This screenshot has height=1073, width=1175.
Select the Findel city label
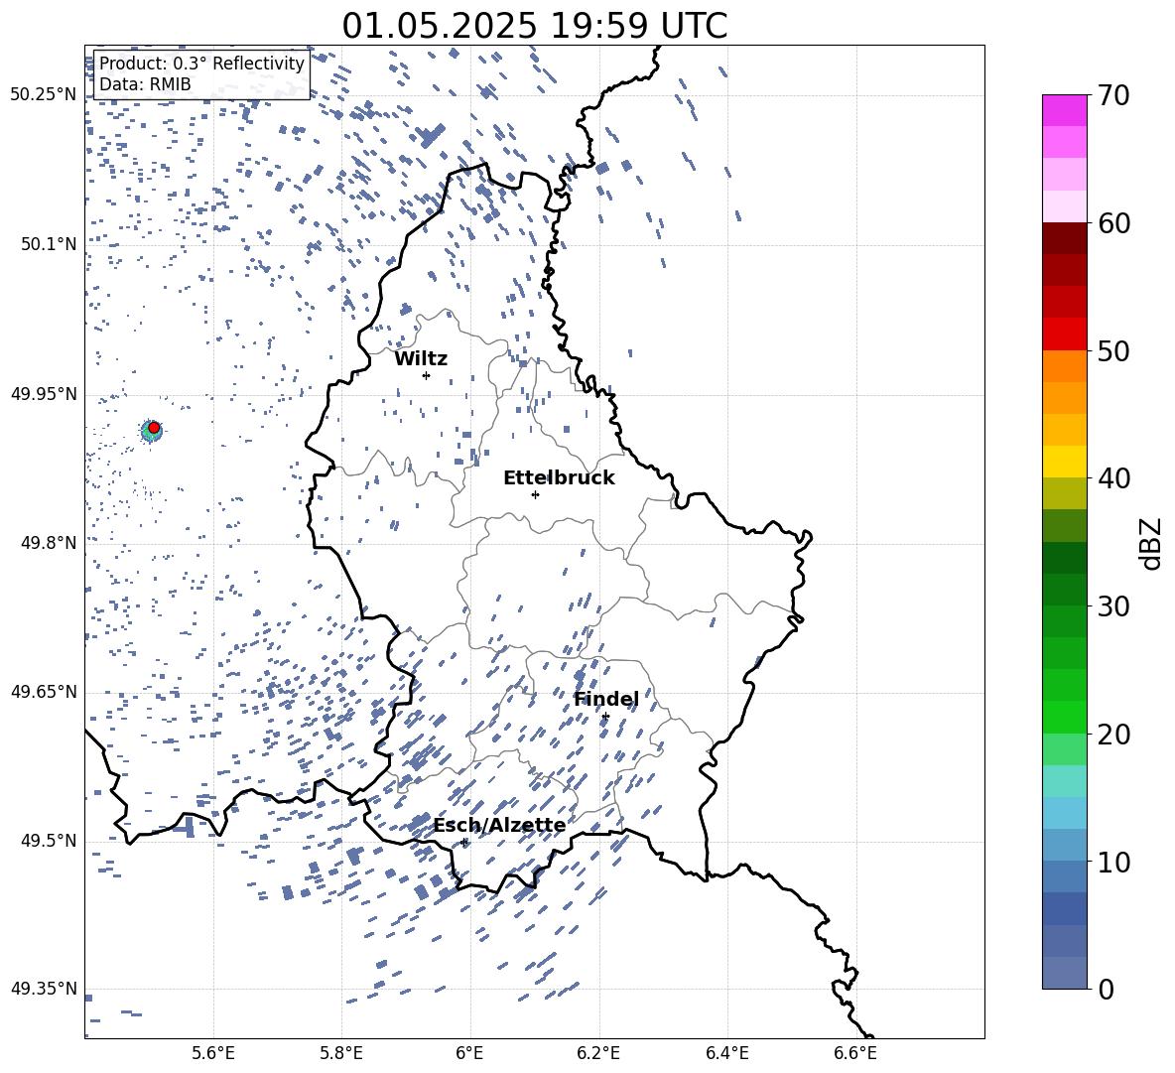coord(606,699)
